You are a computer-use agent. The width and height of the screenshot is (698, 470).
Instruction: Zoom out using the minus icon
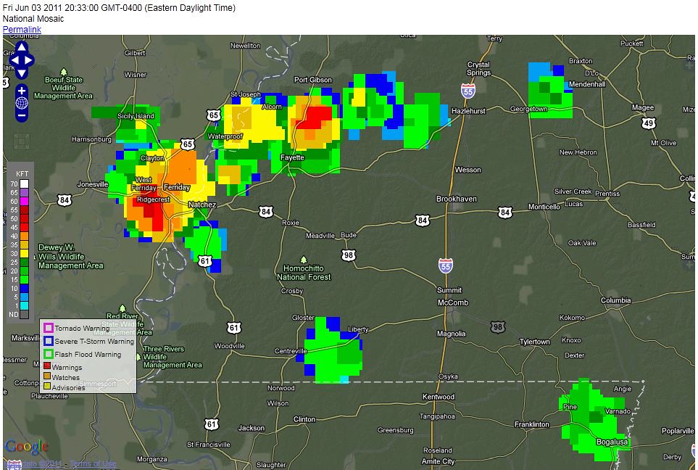point(21,115)
